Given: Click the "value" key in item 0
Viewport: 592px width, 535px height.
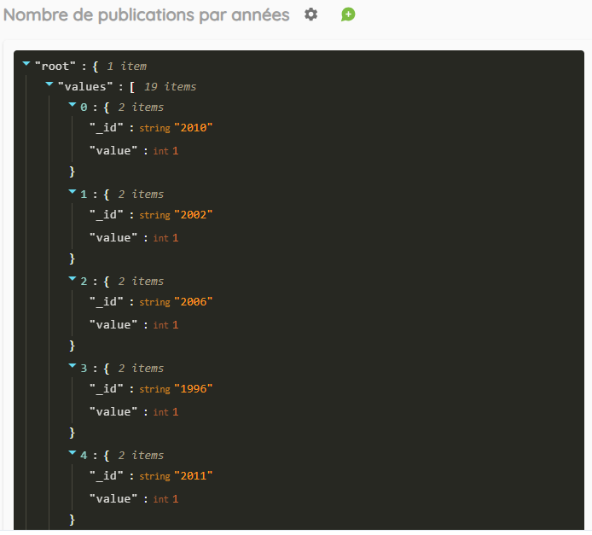Looking at the screenshot, I should 113,151.
